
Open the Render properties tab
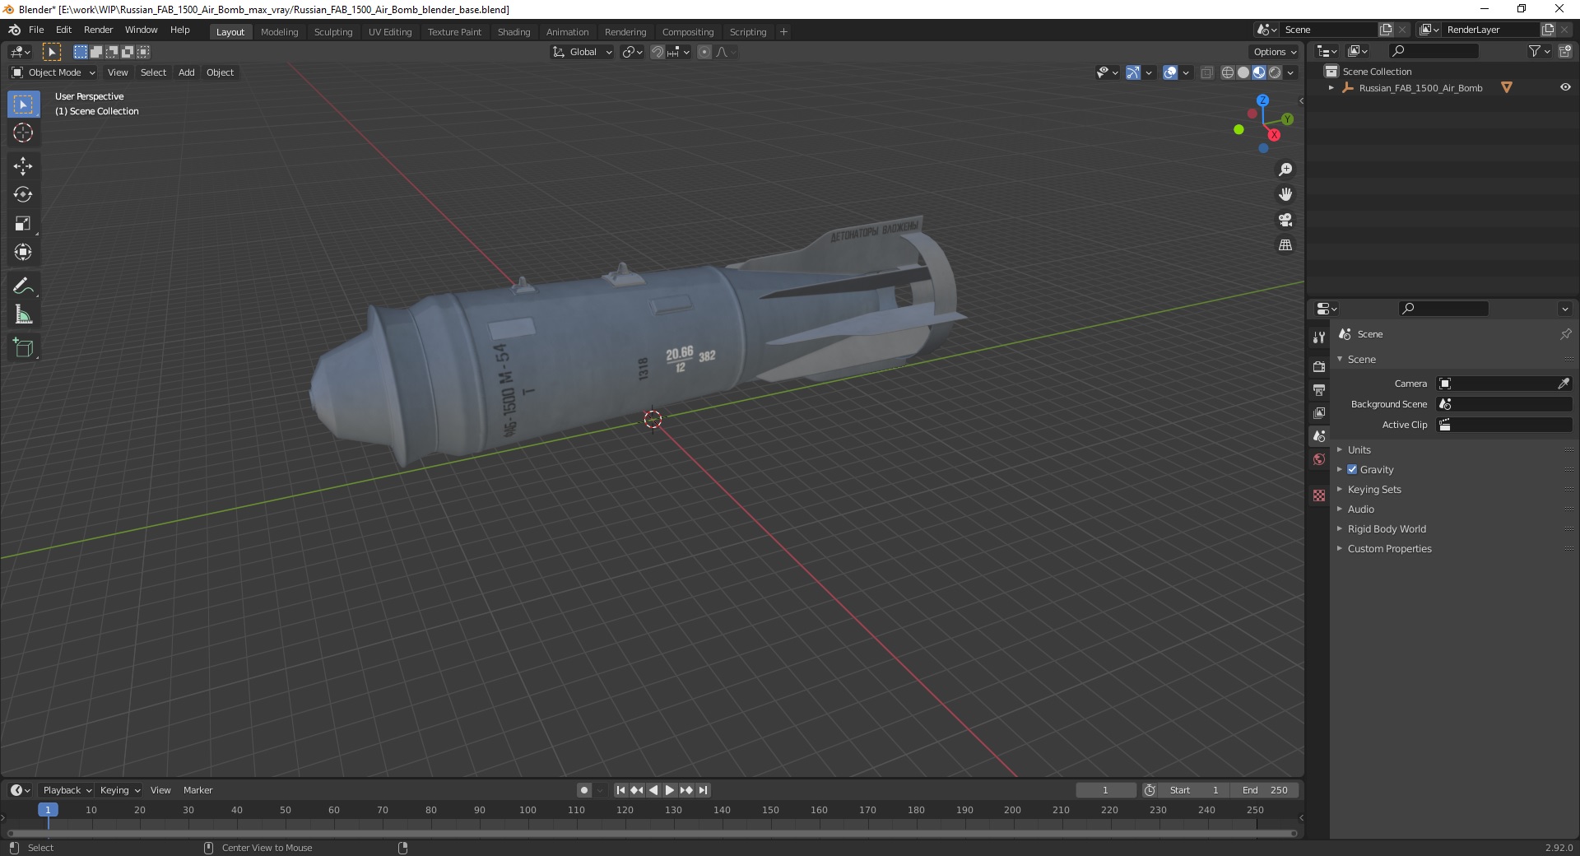point(1319,366)
